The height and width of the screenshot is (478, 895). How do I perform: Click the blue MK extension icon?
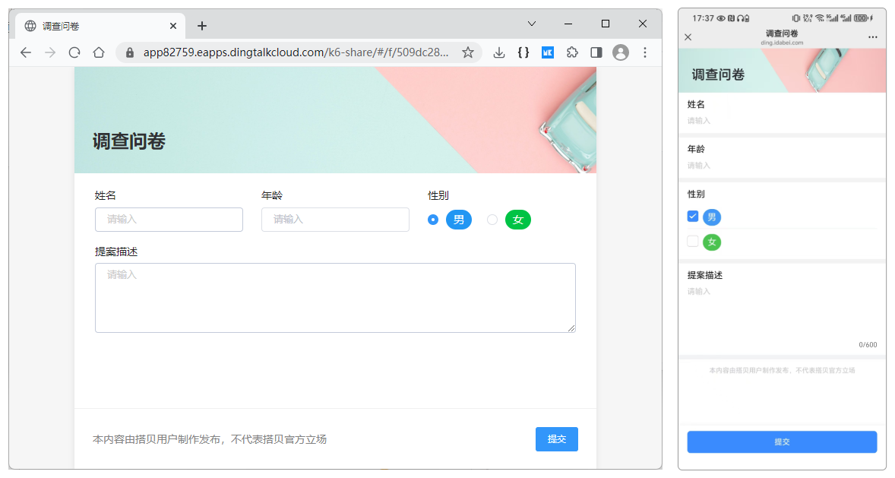pyautogui.click(x=547, y=52)
